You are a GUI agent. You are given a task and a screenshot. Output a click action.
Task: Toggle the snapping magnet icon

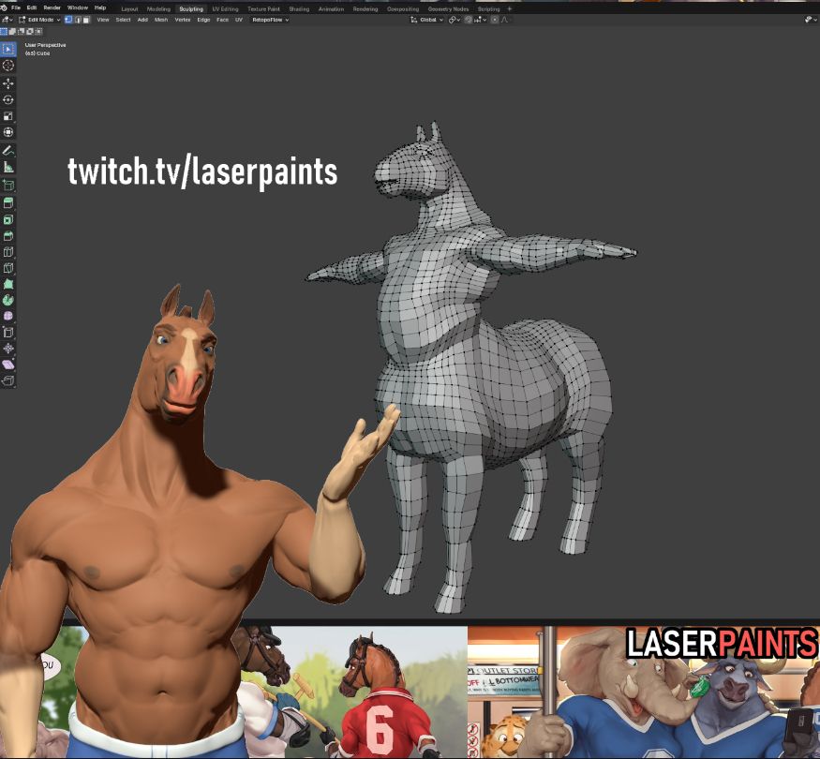pyautogui.click(x=468, y=20)
